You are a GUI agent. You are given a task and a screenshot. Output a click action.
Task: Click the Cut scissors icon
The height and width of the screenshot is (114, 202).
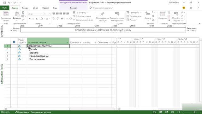(23, 13)
